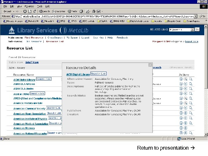Open the Favorites toolbar button
This screenshot has width=208, height=156.
click(x=59, y=11)
